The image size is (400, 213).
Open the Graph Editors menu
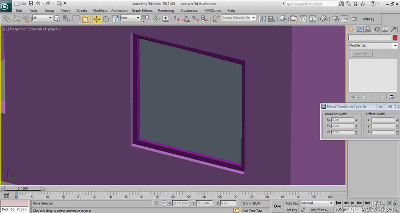pyautogui.click(x=142, y=11)
